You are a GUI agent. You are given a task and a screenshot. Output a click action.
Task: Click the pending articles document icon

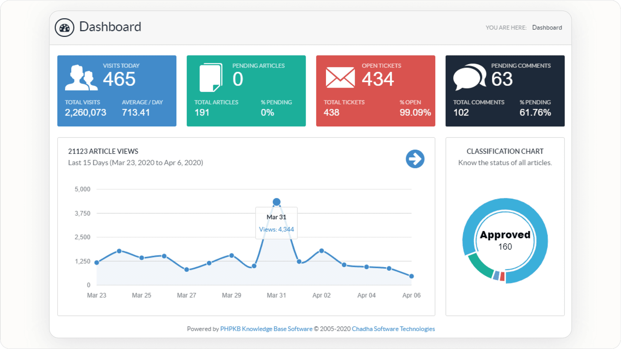point(211,78)
